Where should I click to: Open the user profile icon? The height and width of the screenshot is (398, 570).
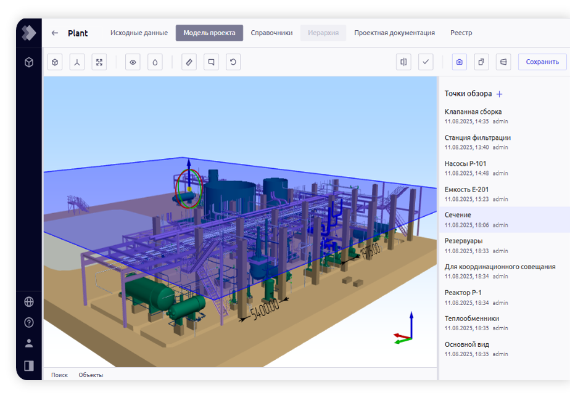pyautogui.click(x=29, y=343)
